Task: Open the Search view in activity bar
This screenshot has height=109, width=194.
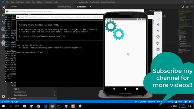Action: (3, 15)
